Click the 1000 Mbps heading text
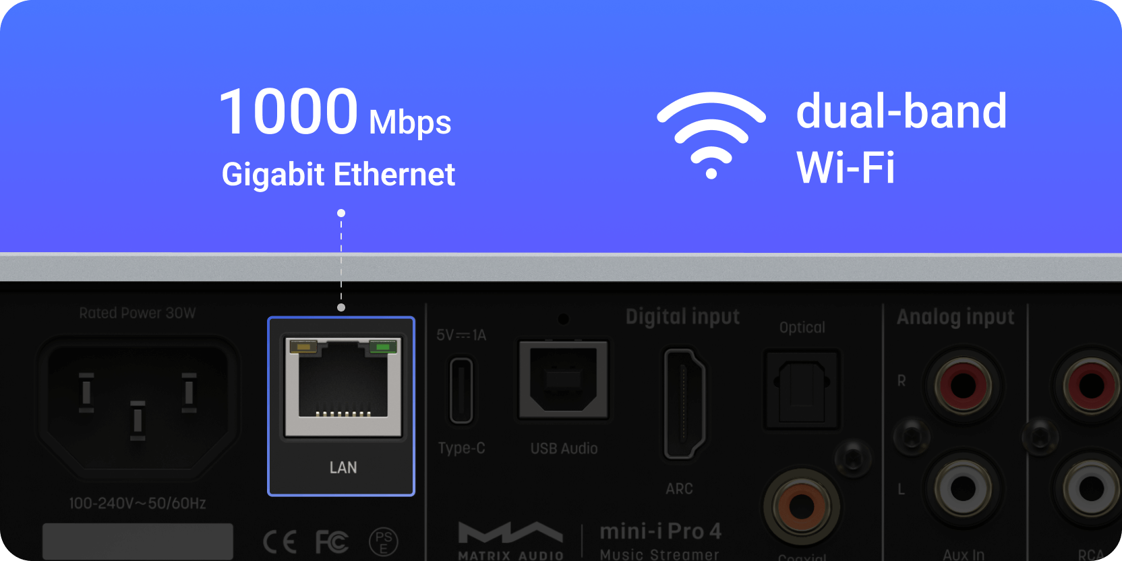 point(335,112)
